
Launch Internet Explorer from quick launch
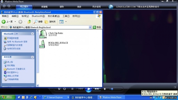31,97
